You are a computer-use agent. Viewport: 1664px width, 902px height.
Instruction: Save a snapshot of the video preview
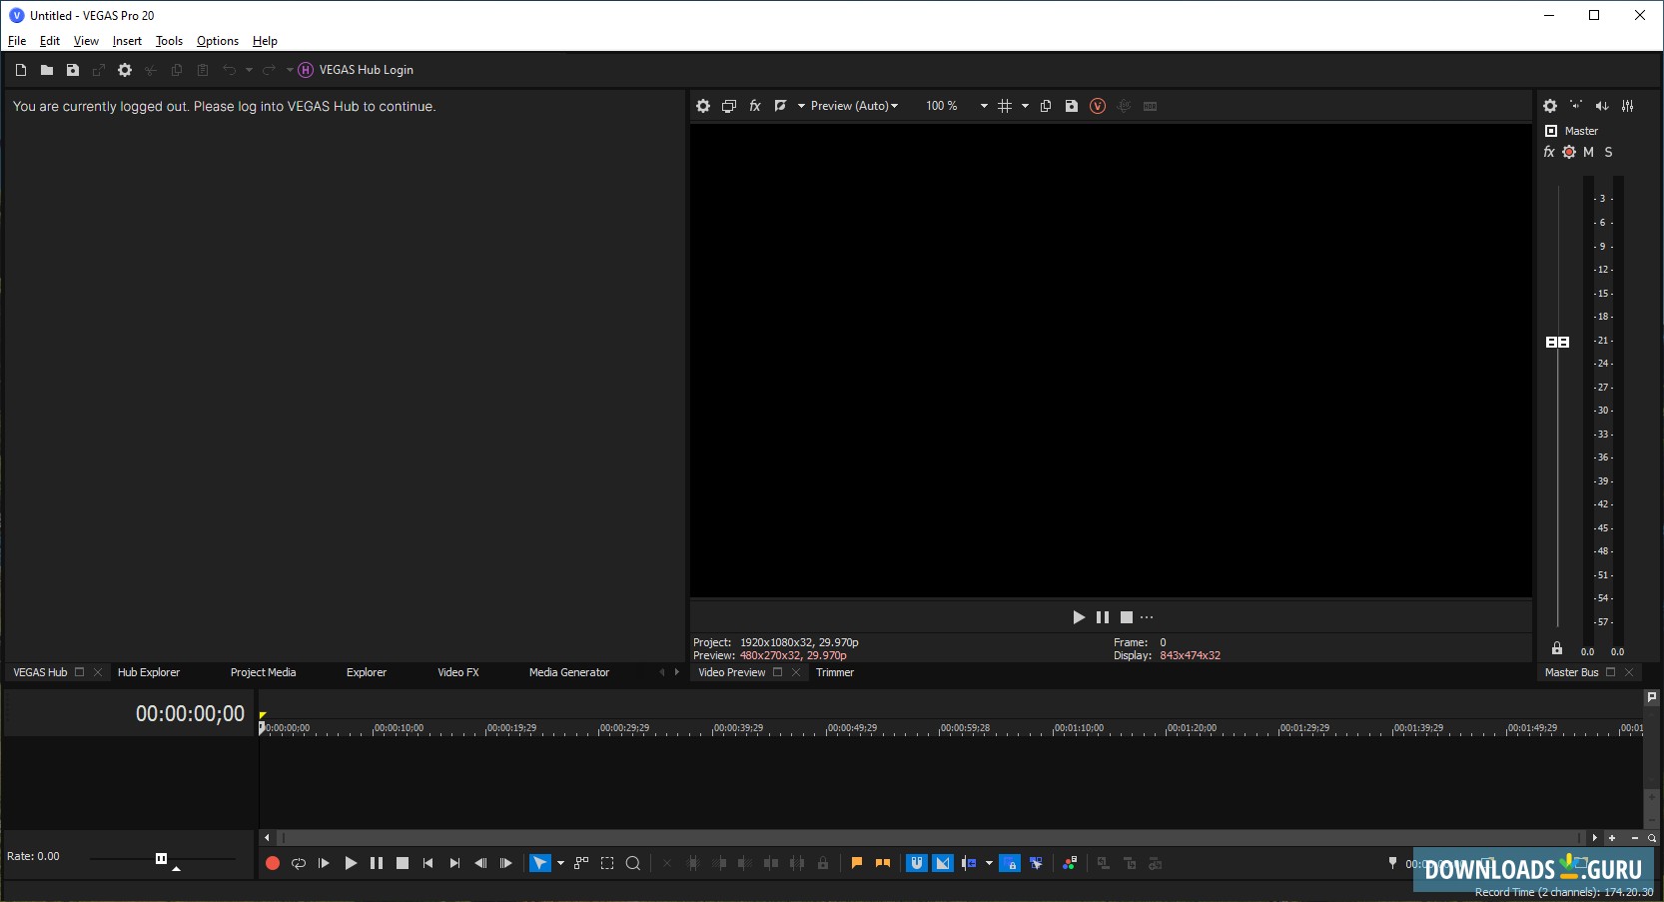tap(1072, 106)
